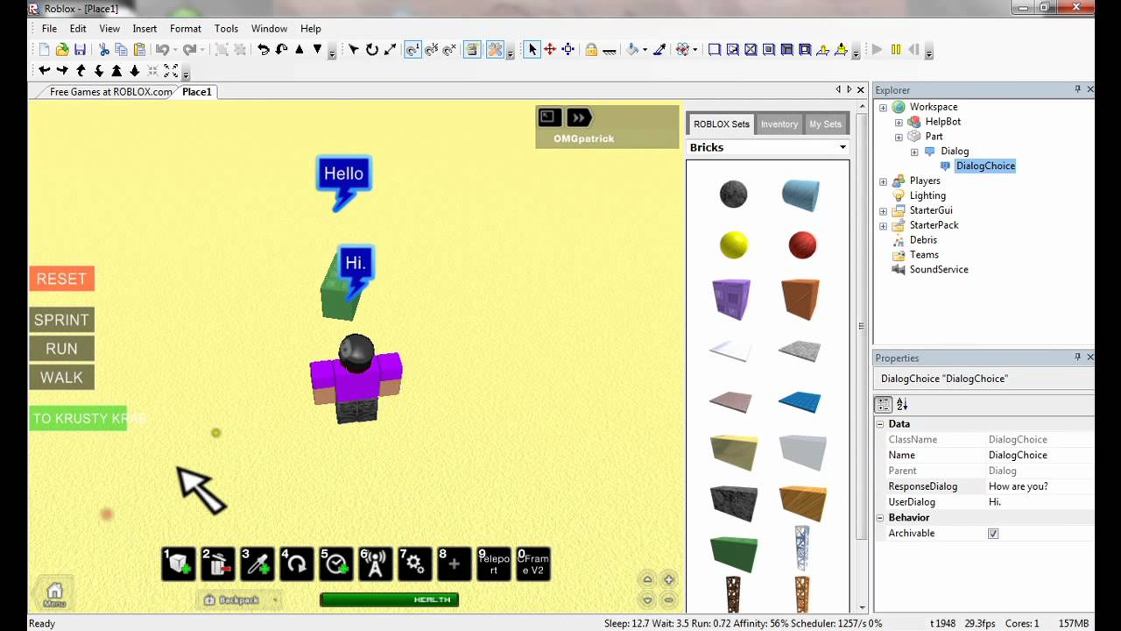The image size is (1121, 631).
Task: Select DialogChoice in the Explorer tree
Action: [x=985, y=167]
